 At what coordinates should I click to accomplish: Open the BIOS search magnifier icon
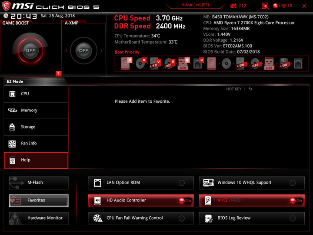coord(265,6)
